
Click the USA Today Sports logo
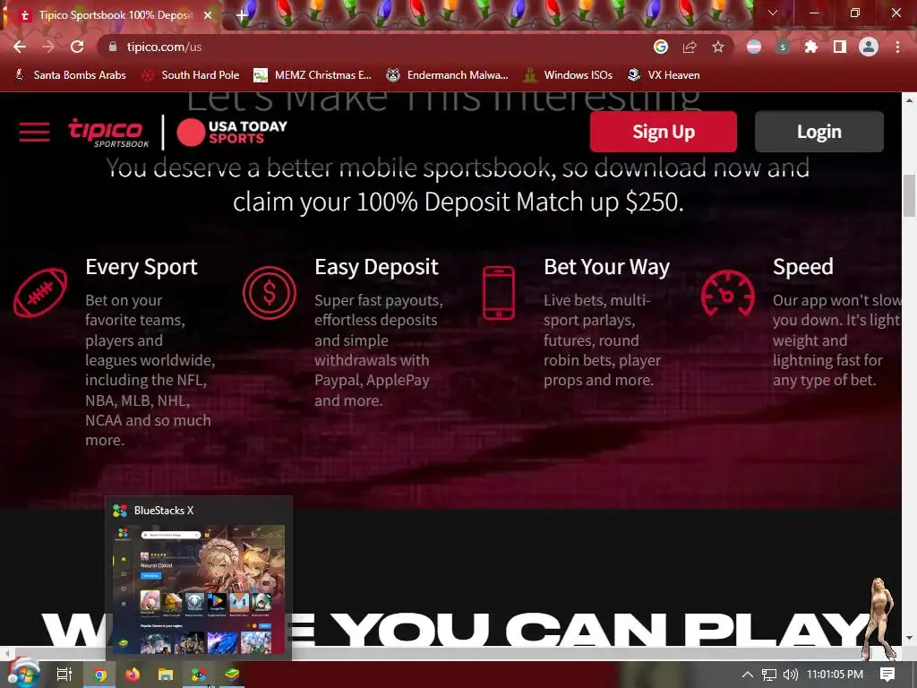(232, 133)
